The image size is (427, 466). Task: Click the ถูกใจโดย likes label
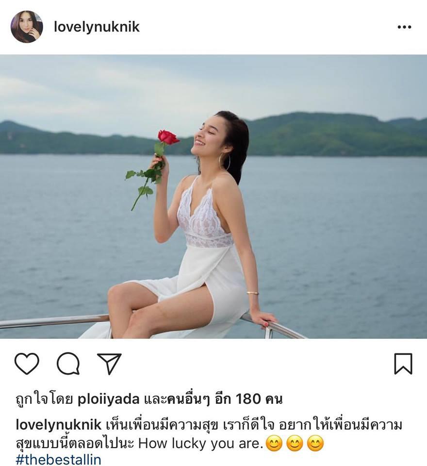pyautogui.click(x=44, y=399)
